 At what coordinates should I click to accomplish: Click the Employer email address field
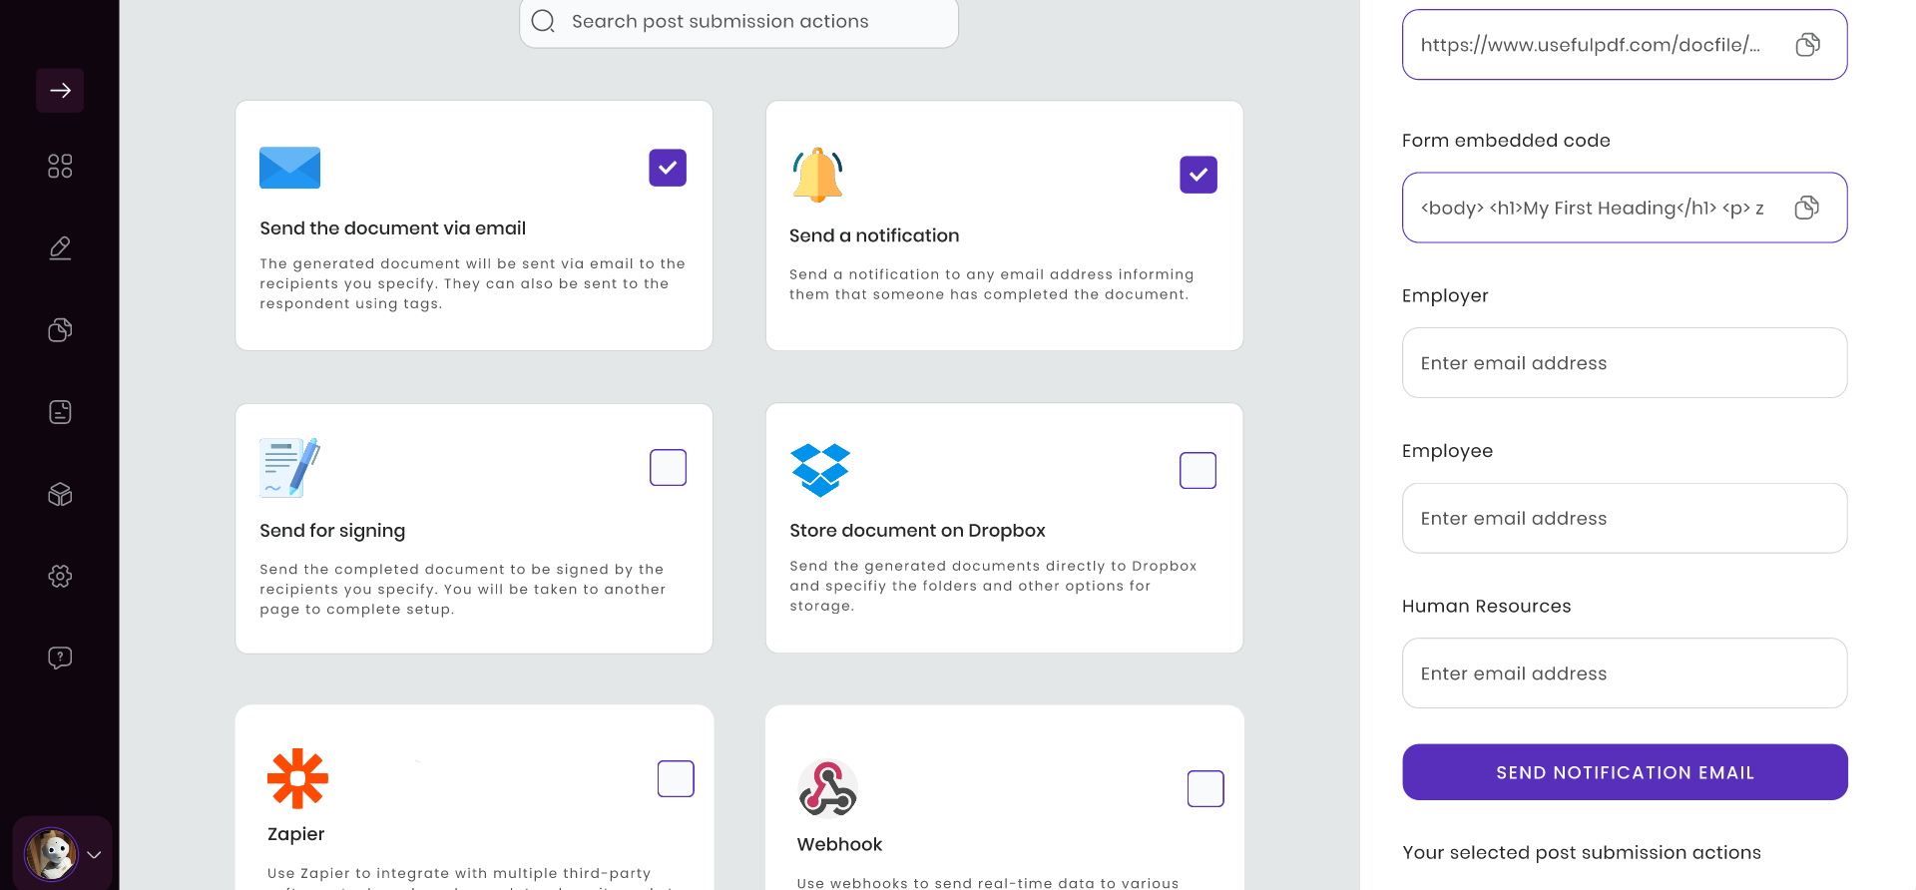click(x=1625, y=362)
